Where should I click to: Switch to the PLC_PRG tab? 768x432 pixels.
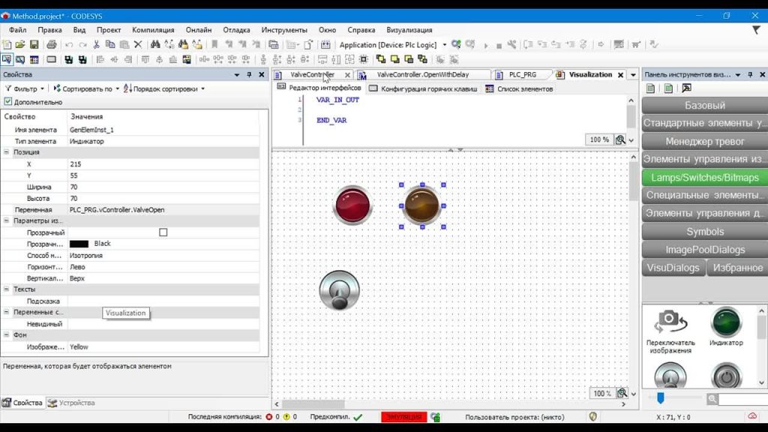(522, 74)
